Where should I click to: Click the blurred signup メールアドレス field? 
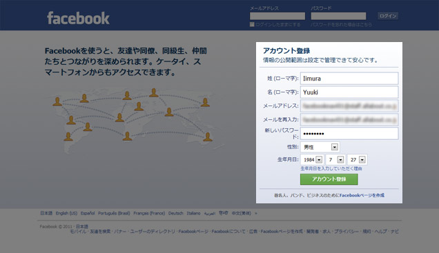coord(349,105)
